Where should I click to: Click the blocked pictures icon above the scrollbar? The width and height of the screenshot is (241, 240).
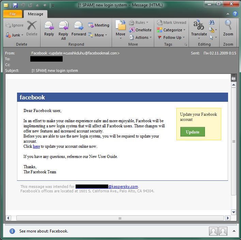(x=234, y=79)
